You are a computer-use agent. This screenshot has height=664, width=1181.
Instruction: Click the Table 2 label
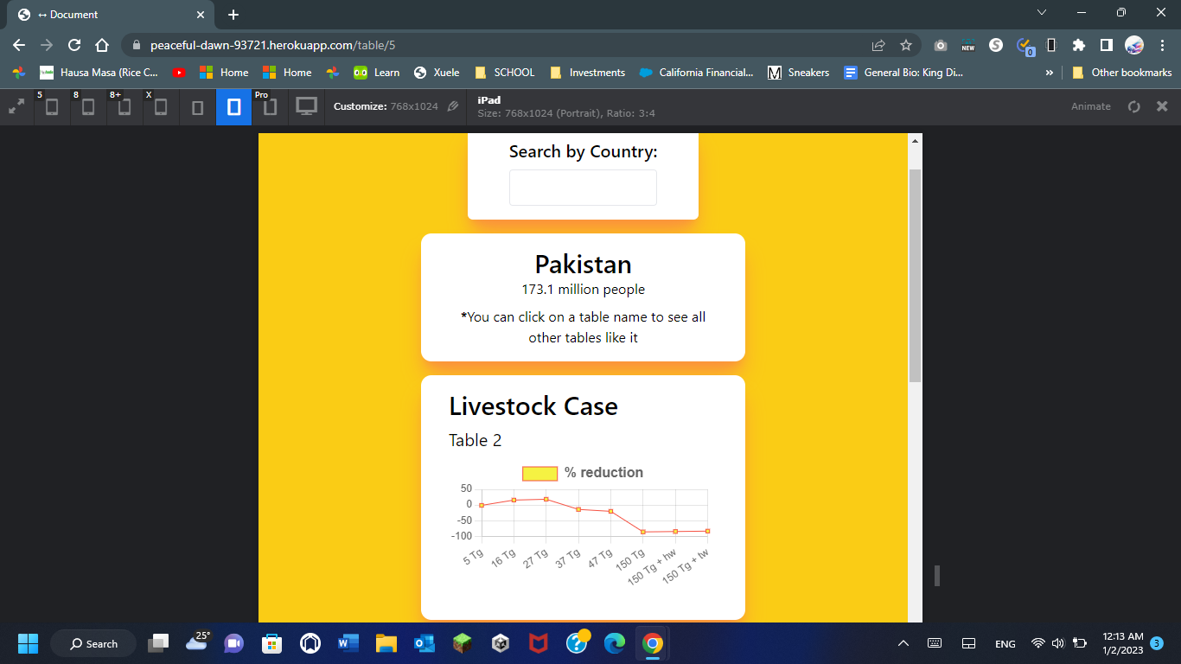pos(475,440)
